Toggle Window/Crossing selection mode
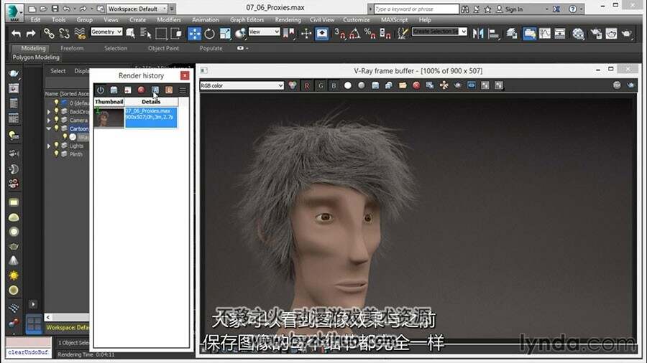 click(x=176, y=33)
